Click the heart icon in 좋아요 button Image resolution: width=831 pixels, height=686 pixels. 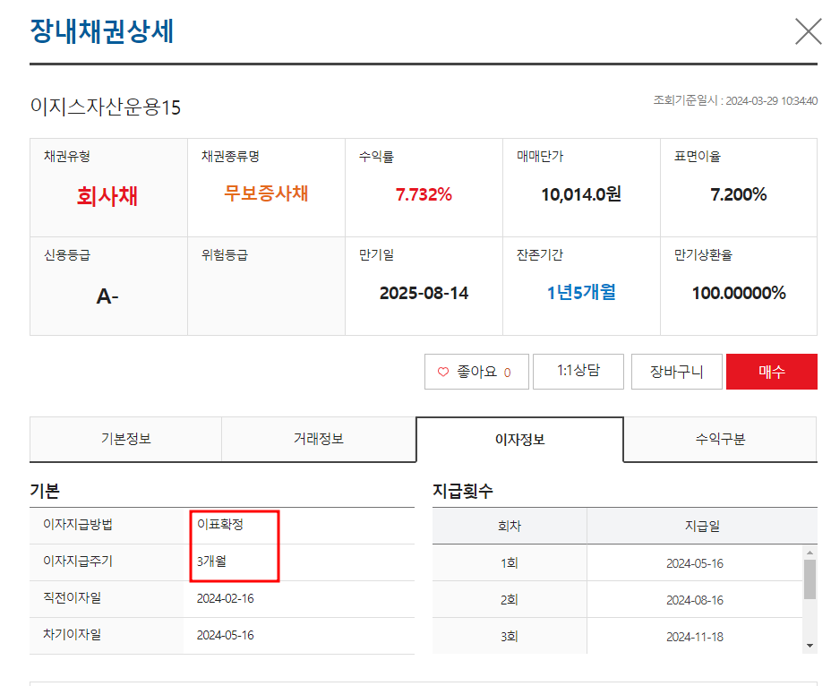443,372
